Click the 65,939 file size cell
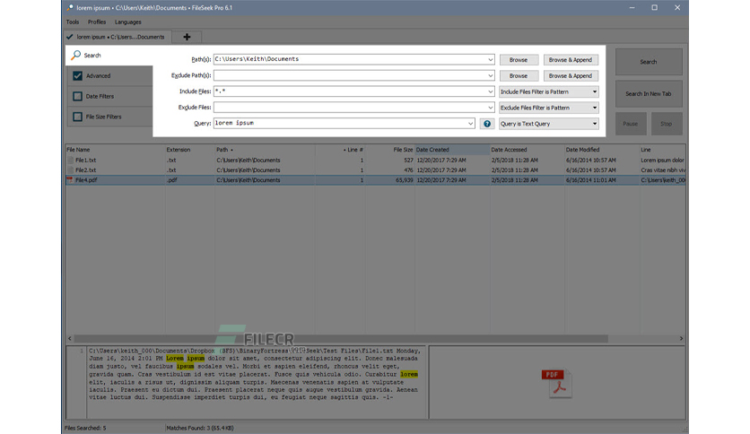 click(x=404, y=180)
